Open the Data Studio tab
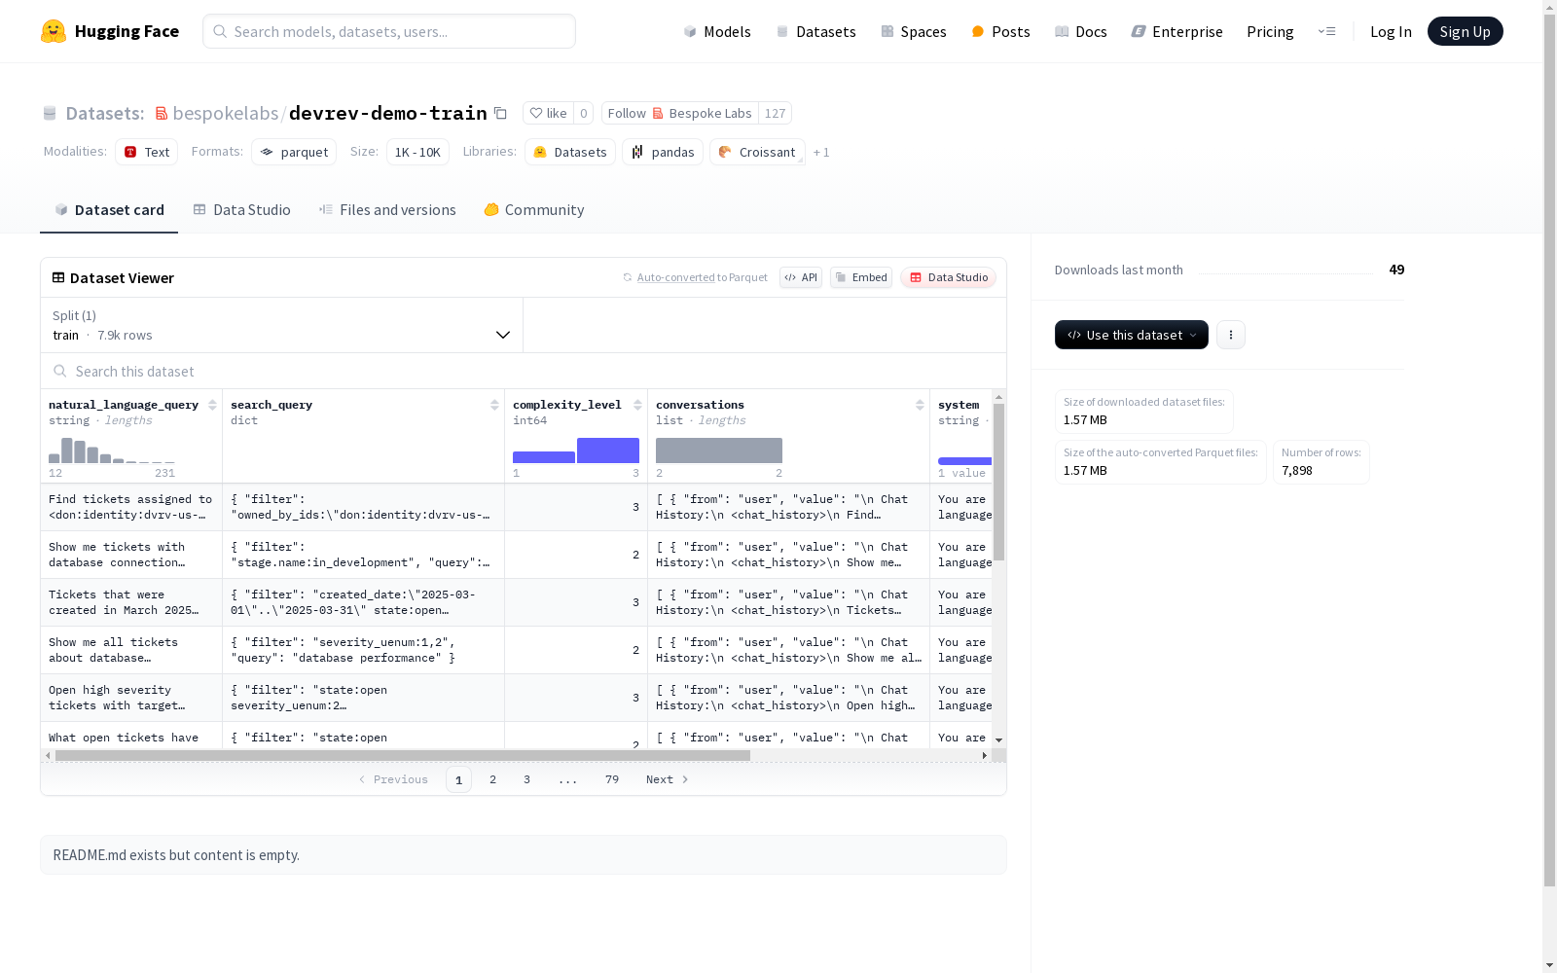 242,209
